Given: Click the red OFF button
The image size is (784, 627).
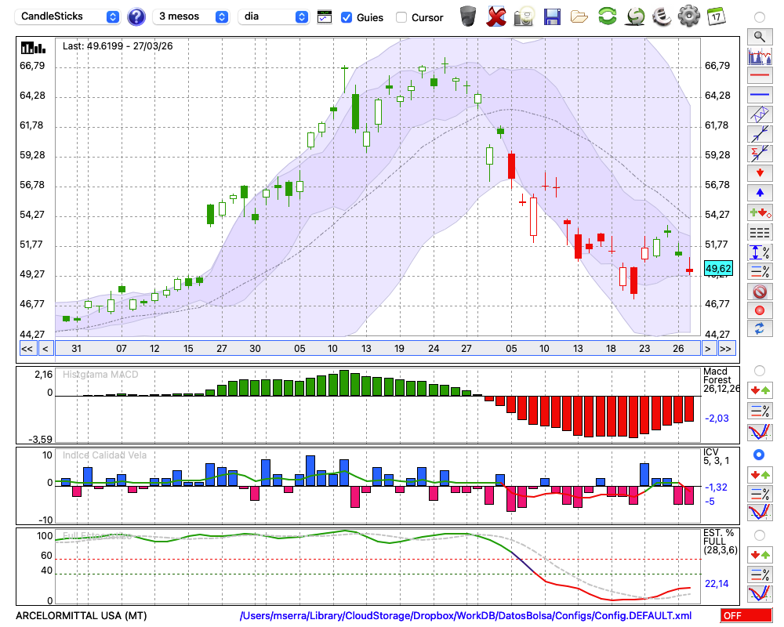Looking at the screenshot, I should click(x=743, y=616).
